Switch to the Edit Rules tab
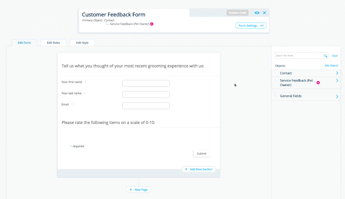 click(x=54, y=43)
